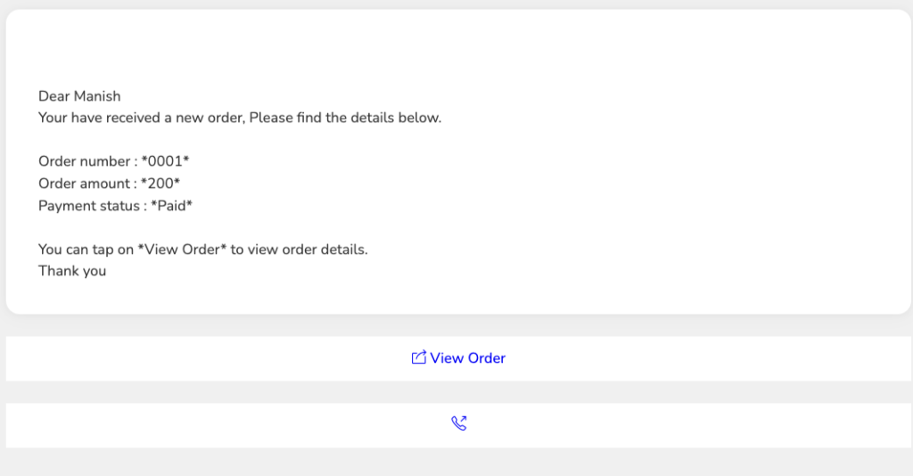Viewport: 913px width, 476px height.
Task: Select the 'received a new order' sentence
Action: pos(240,118)
